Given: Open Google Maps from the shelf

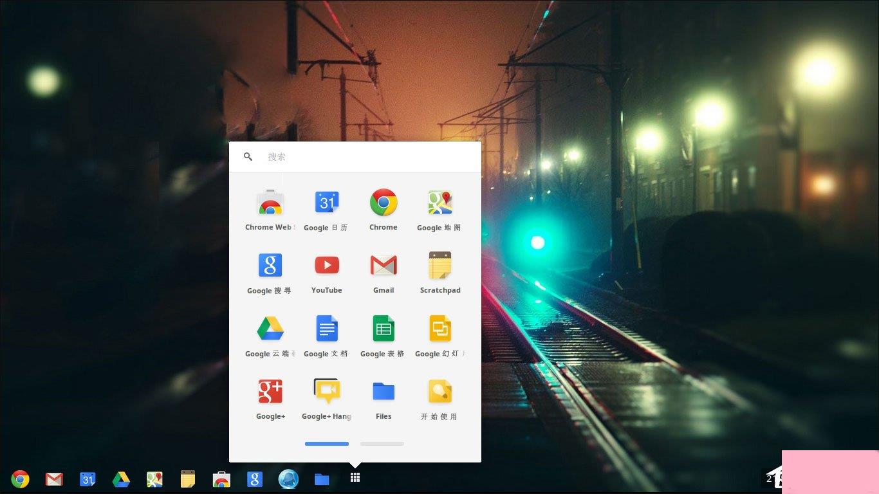Looking at the screenshot, I should (x=154, y=479).
